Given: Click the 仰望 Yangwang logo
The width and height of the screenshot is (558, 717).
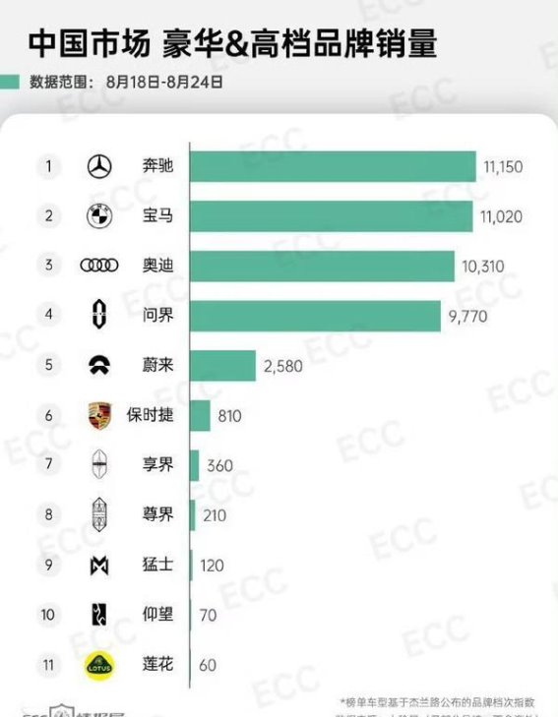Looking at the screenshot, I should [99, 615].
